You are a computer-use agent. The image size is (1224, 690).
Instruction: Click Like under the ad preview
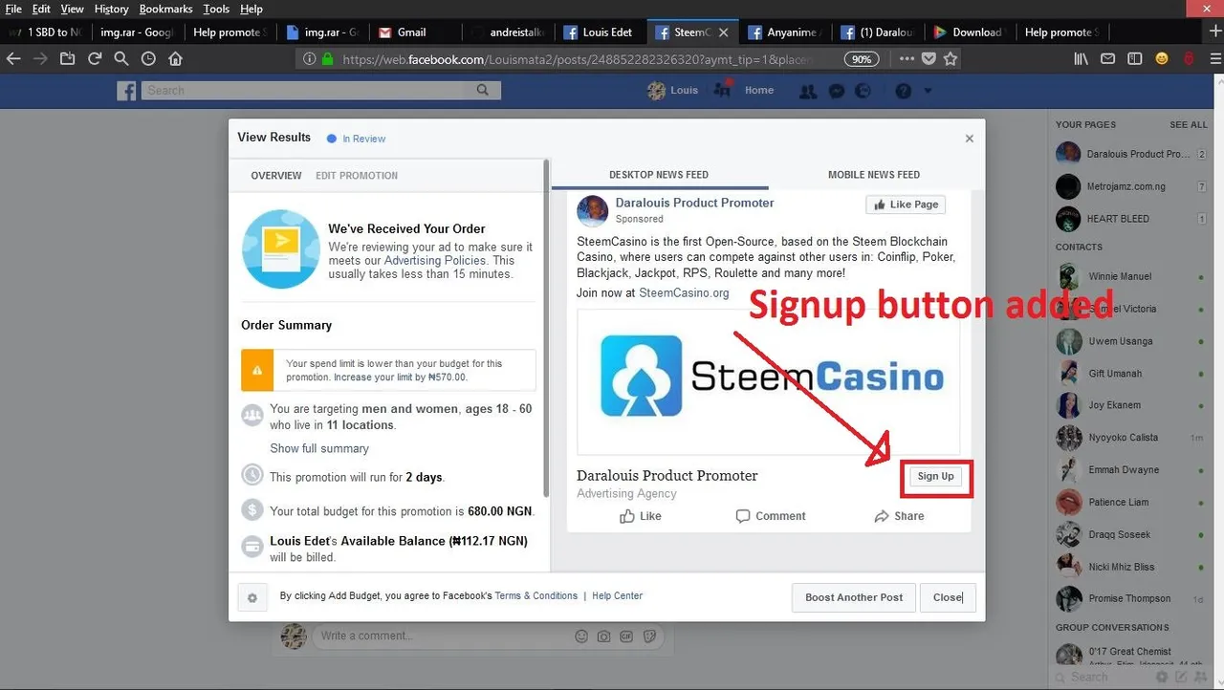(x=641, y=516)
